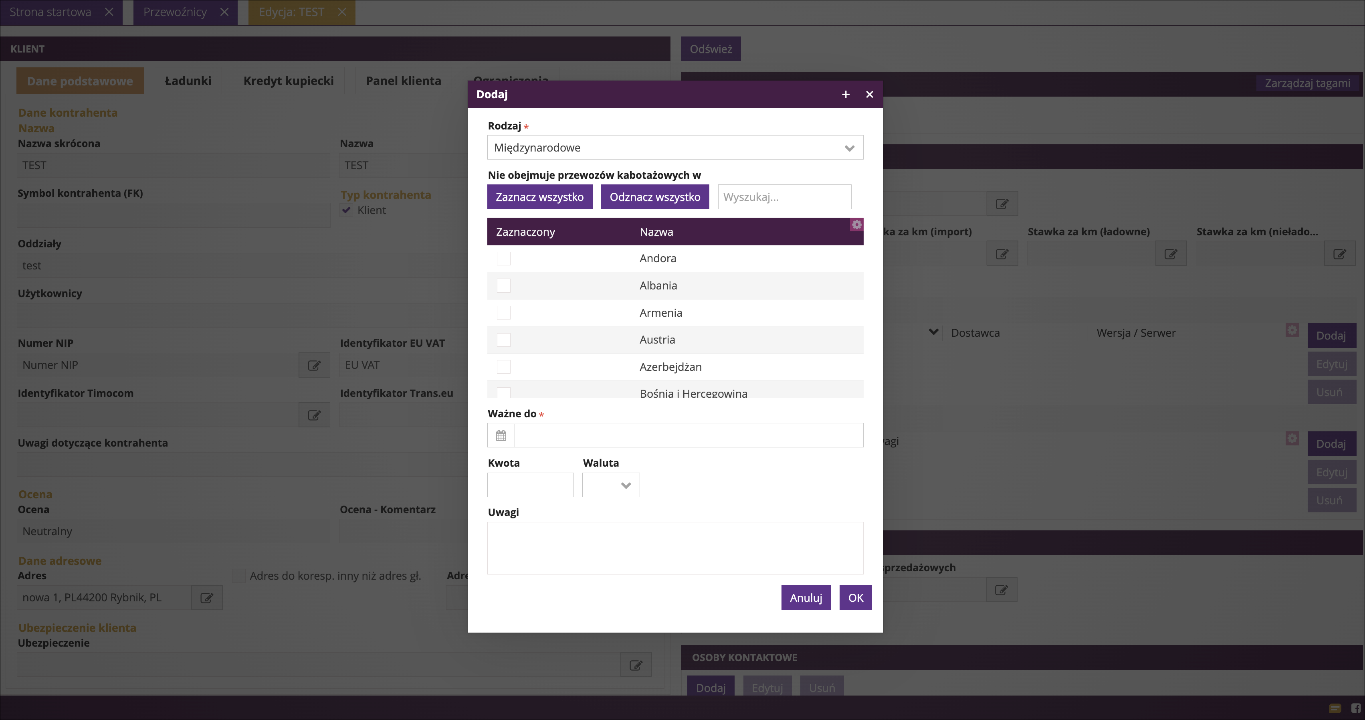Check the Austria row checkbox
Viewport: 1365px width, 720px height.
(x=503, y=340)
